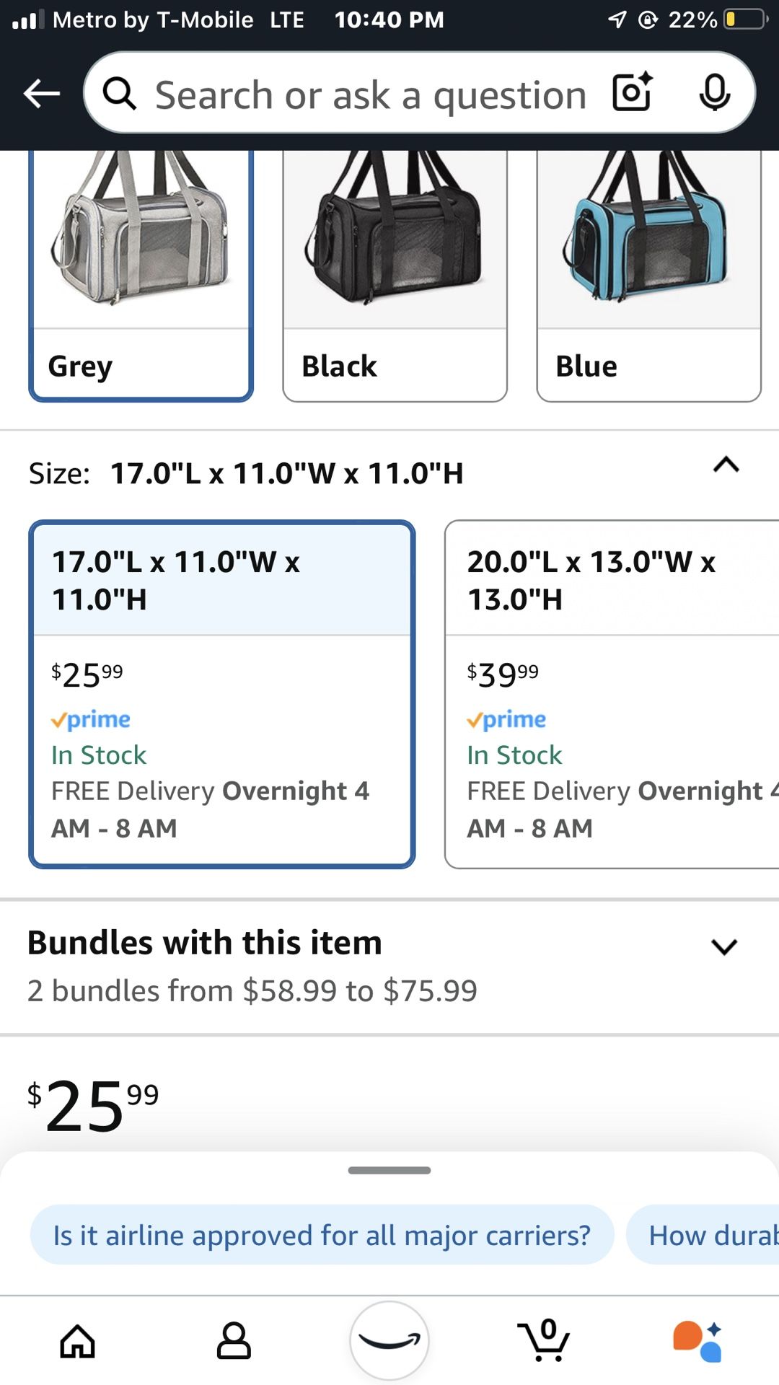The height and width of the screenshot is (1385, 779).
Task: Open camera lens search icon
Action: [633, 92]
